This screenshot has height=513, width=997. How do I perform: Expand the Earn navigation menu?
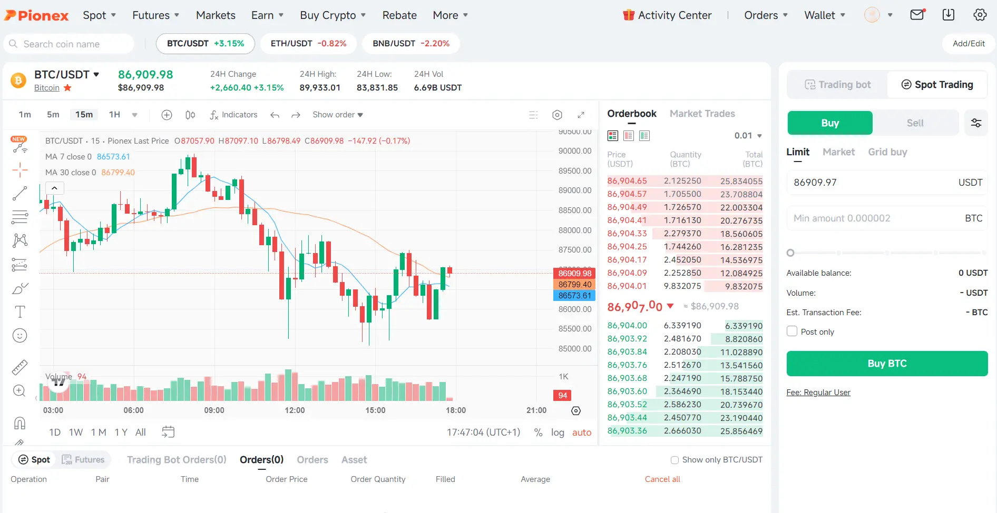[267, 15]
